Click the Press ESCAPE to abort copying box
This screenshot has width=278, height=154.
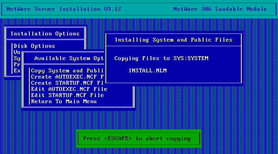[139, 139]
